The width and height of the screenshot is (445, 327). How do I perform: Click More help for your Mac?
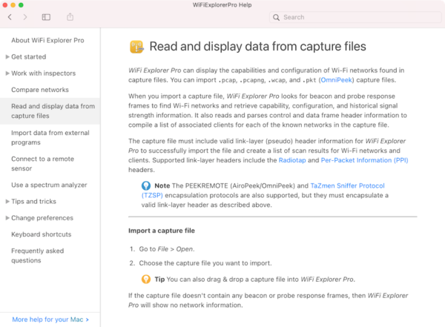click(x=50, y=320)
